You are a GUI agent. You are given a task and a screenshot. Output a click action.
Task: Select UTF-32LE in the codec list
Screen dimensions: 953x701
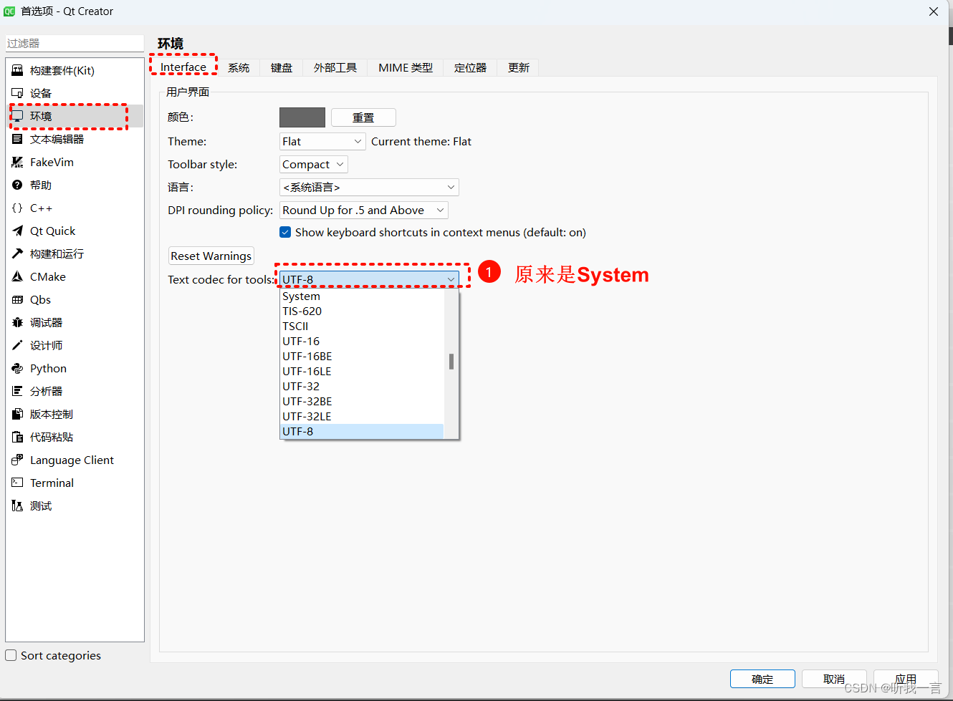362,417
